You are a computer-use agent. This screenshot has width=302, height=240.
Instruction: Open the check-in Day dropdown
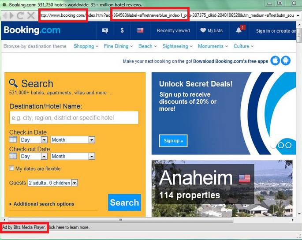[34, 140]
